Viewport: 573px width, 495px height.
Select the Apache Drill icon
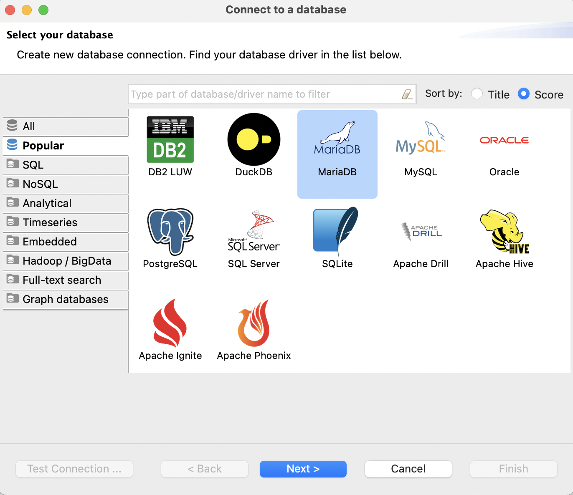tap(421, 231)
